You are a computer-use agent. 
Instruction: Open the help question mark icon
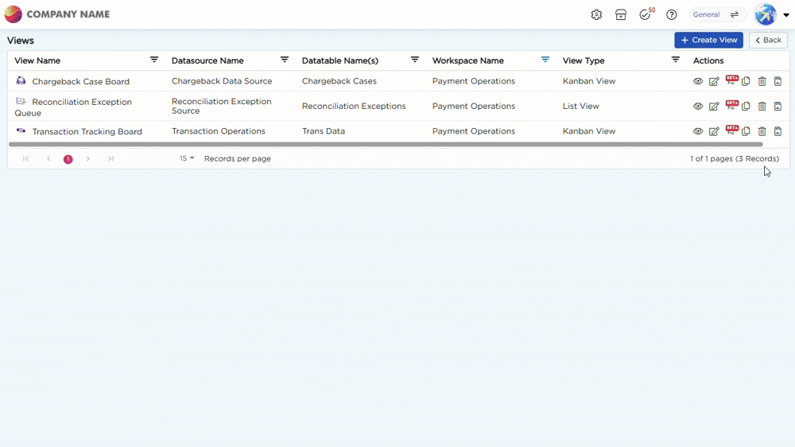[671, 14]
